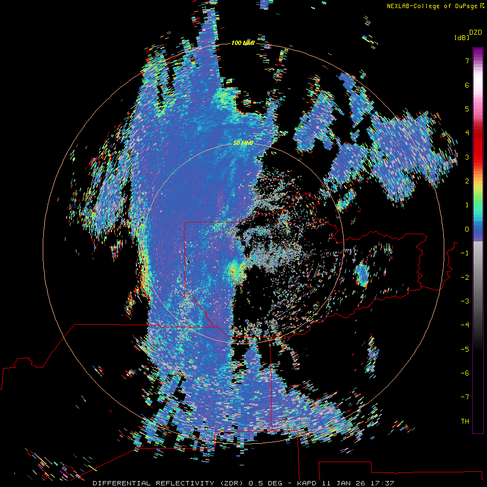Click the 0 value on color scale
The height and width of the screenshot is (487, 487).
coord(467,229)
